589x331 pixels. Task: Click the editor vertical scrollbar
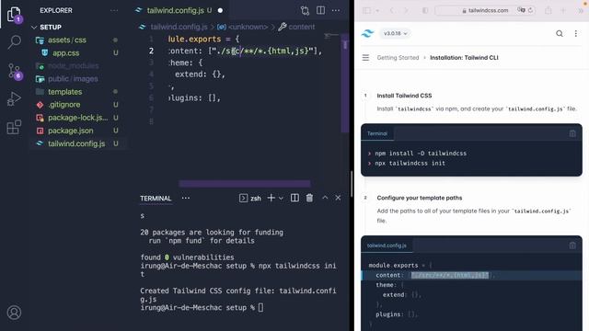pos(345,83)
